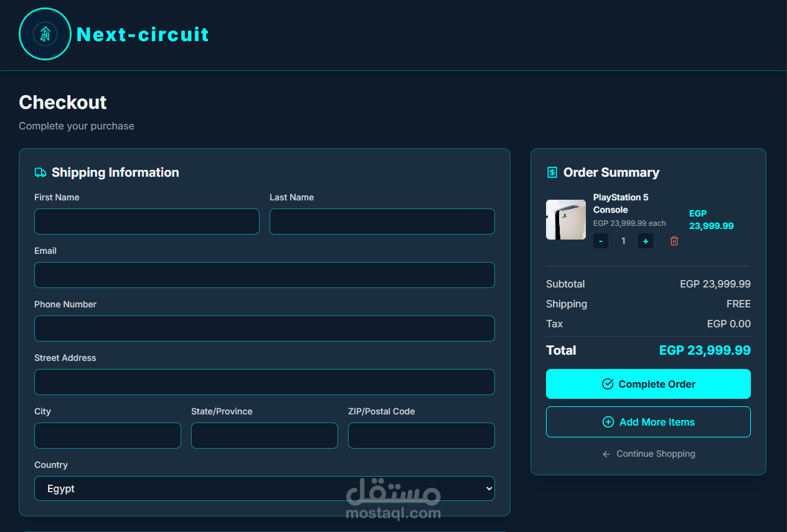Focus the Phone Number field

(265, 329)
